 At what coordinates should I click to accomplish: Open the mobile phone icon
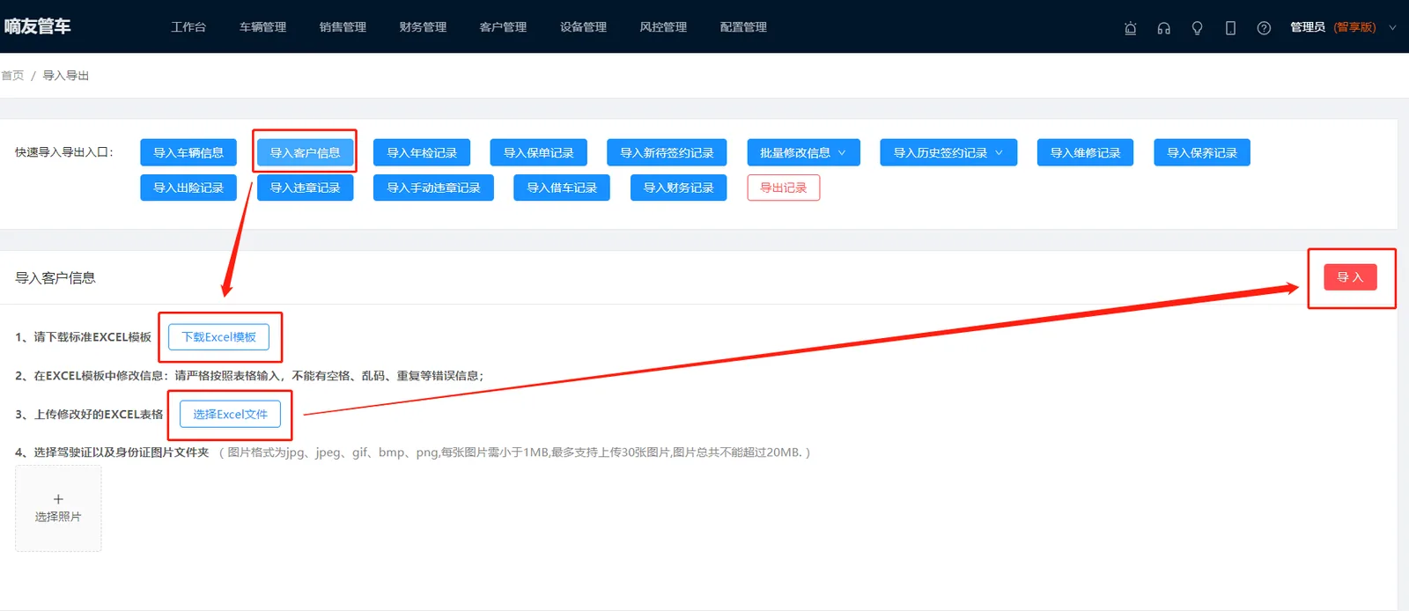pos(1230,28)
